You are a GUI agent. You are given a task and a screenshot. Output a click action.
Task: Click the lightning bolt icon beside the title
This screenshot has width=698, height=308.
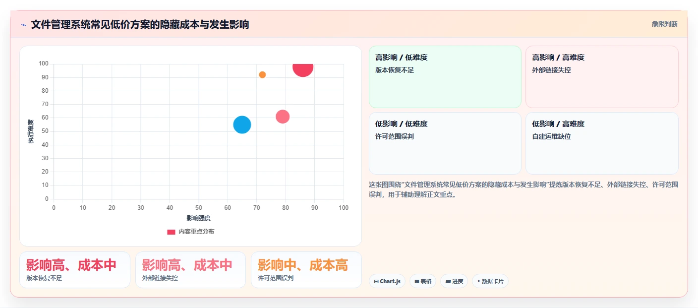click(24, 25)
